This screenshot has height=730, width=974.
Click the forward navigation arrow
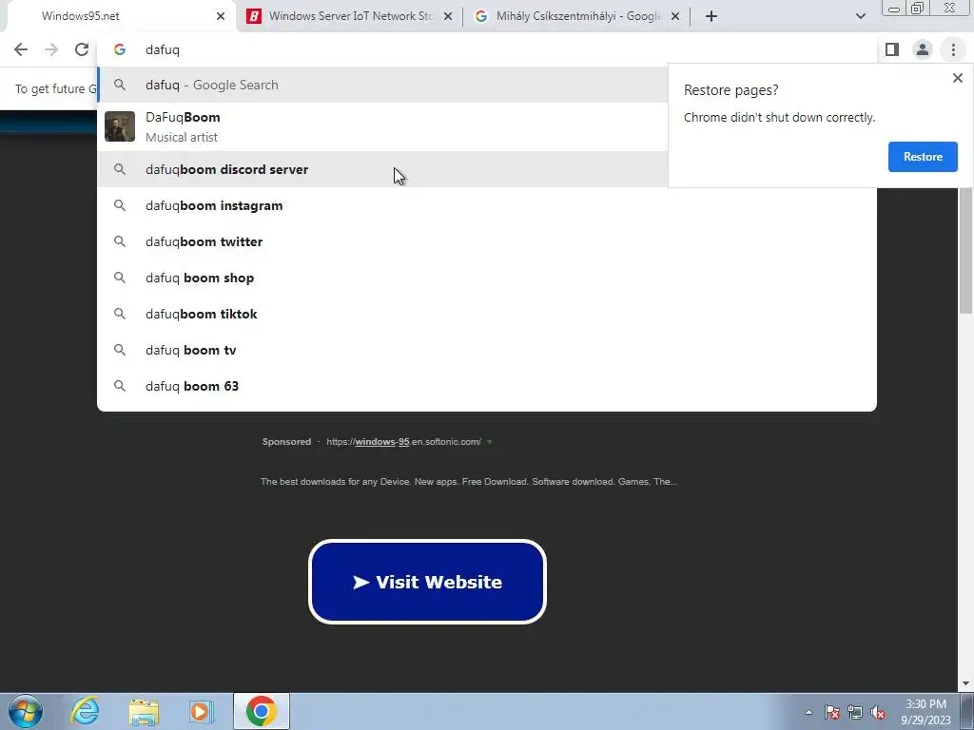(51, 49)
